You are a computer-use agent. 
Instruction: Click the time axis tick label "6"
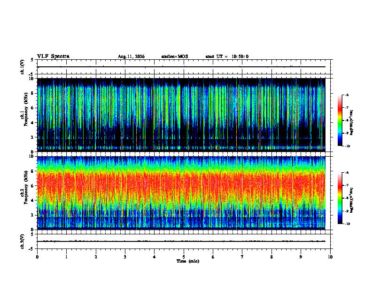(x=213, y=257)
